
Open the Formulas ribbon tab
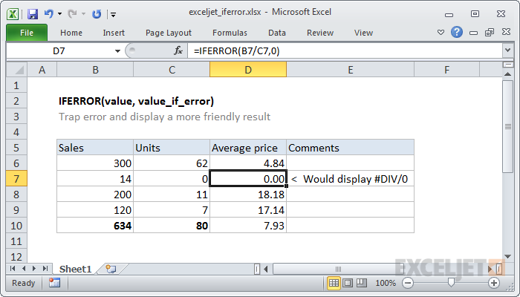point(230,33)
